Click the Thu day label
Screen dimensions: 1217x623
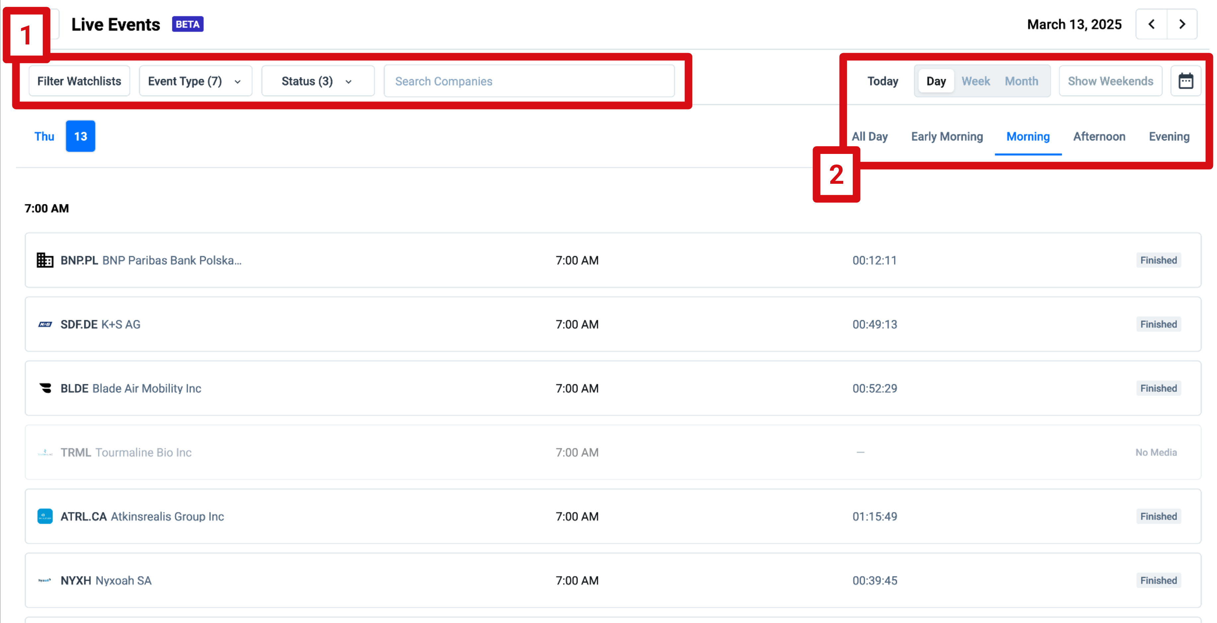[x=44, y=136]
